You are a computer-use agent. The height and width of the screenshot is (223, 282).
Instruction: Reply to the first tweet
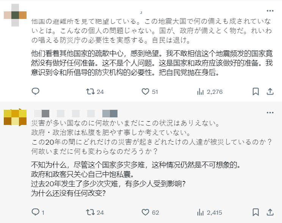tap(35, 92)
